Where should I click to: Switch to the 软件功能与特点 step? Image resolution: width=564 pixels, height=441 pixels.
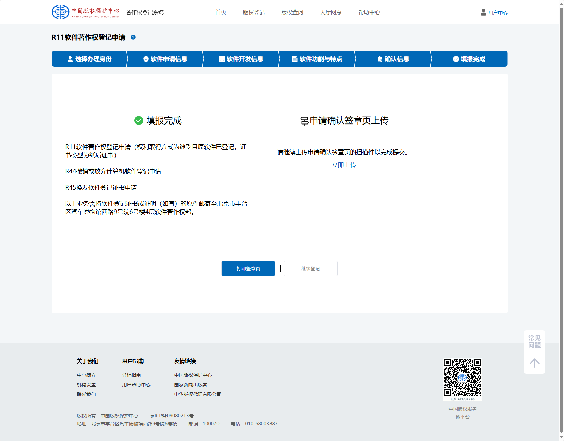(317, 59)
